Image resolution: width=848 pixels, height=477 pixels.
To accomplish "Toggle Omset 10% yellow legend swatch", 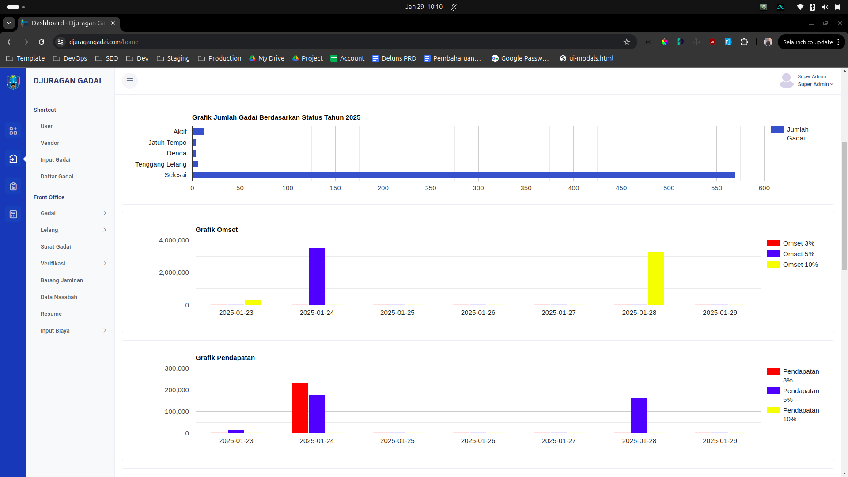I will pos(773,265).
